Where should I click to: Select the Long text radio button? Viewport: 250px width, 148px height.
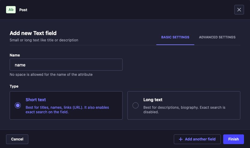pos(136,105)
